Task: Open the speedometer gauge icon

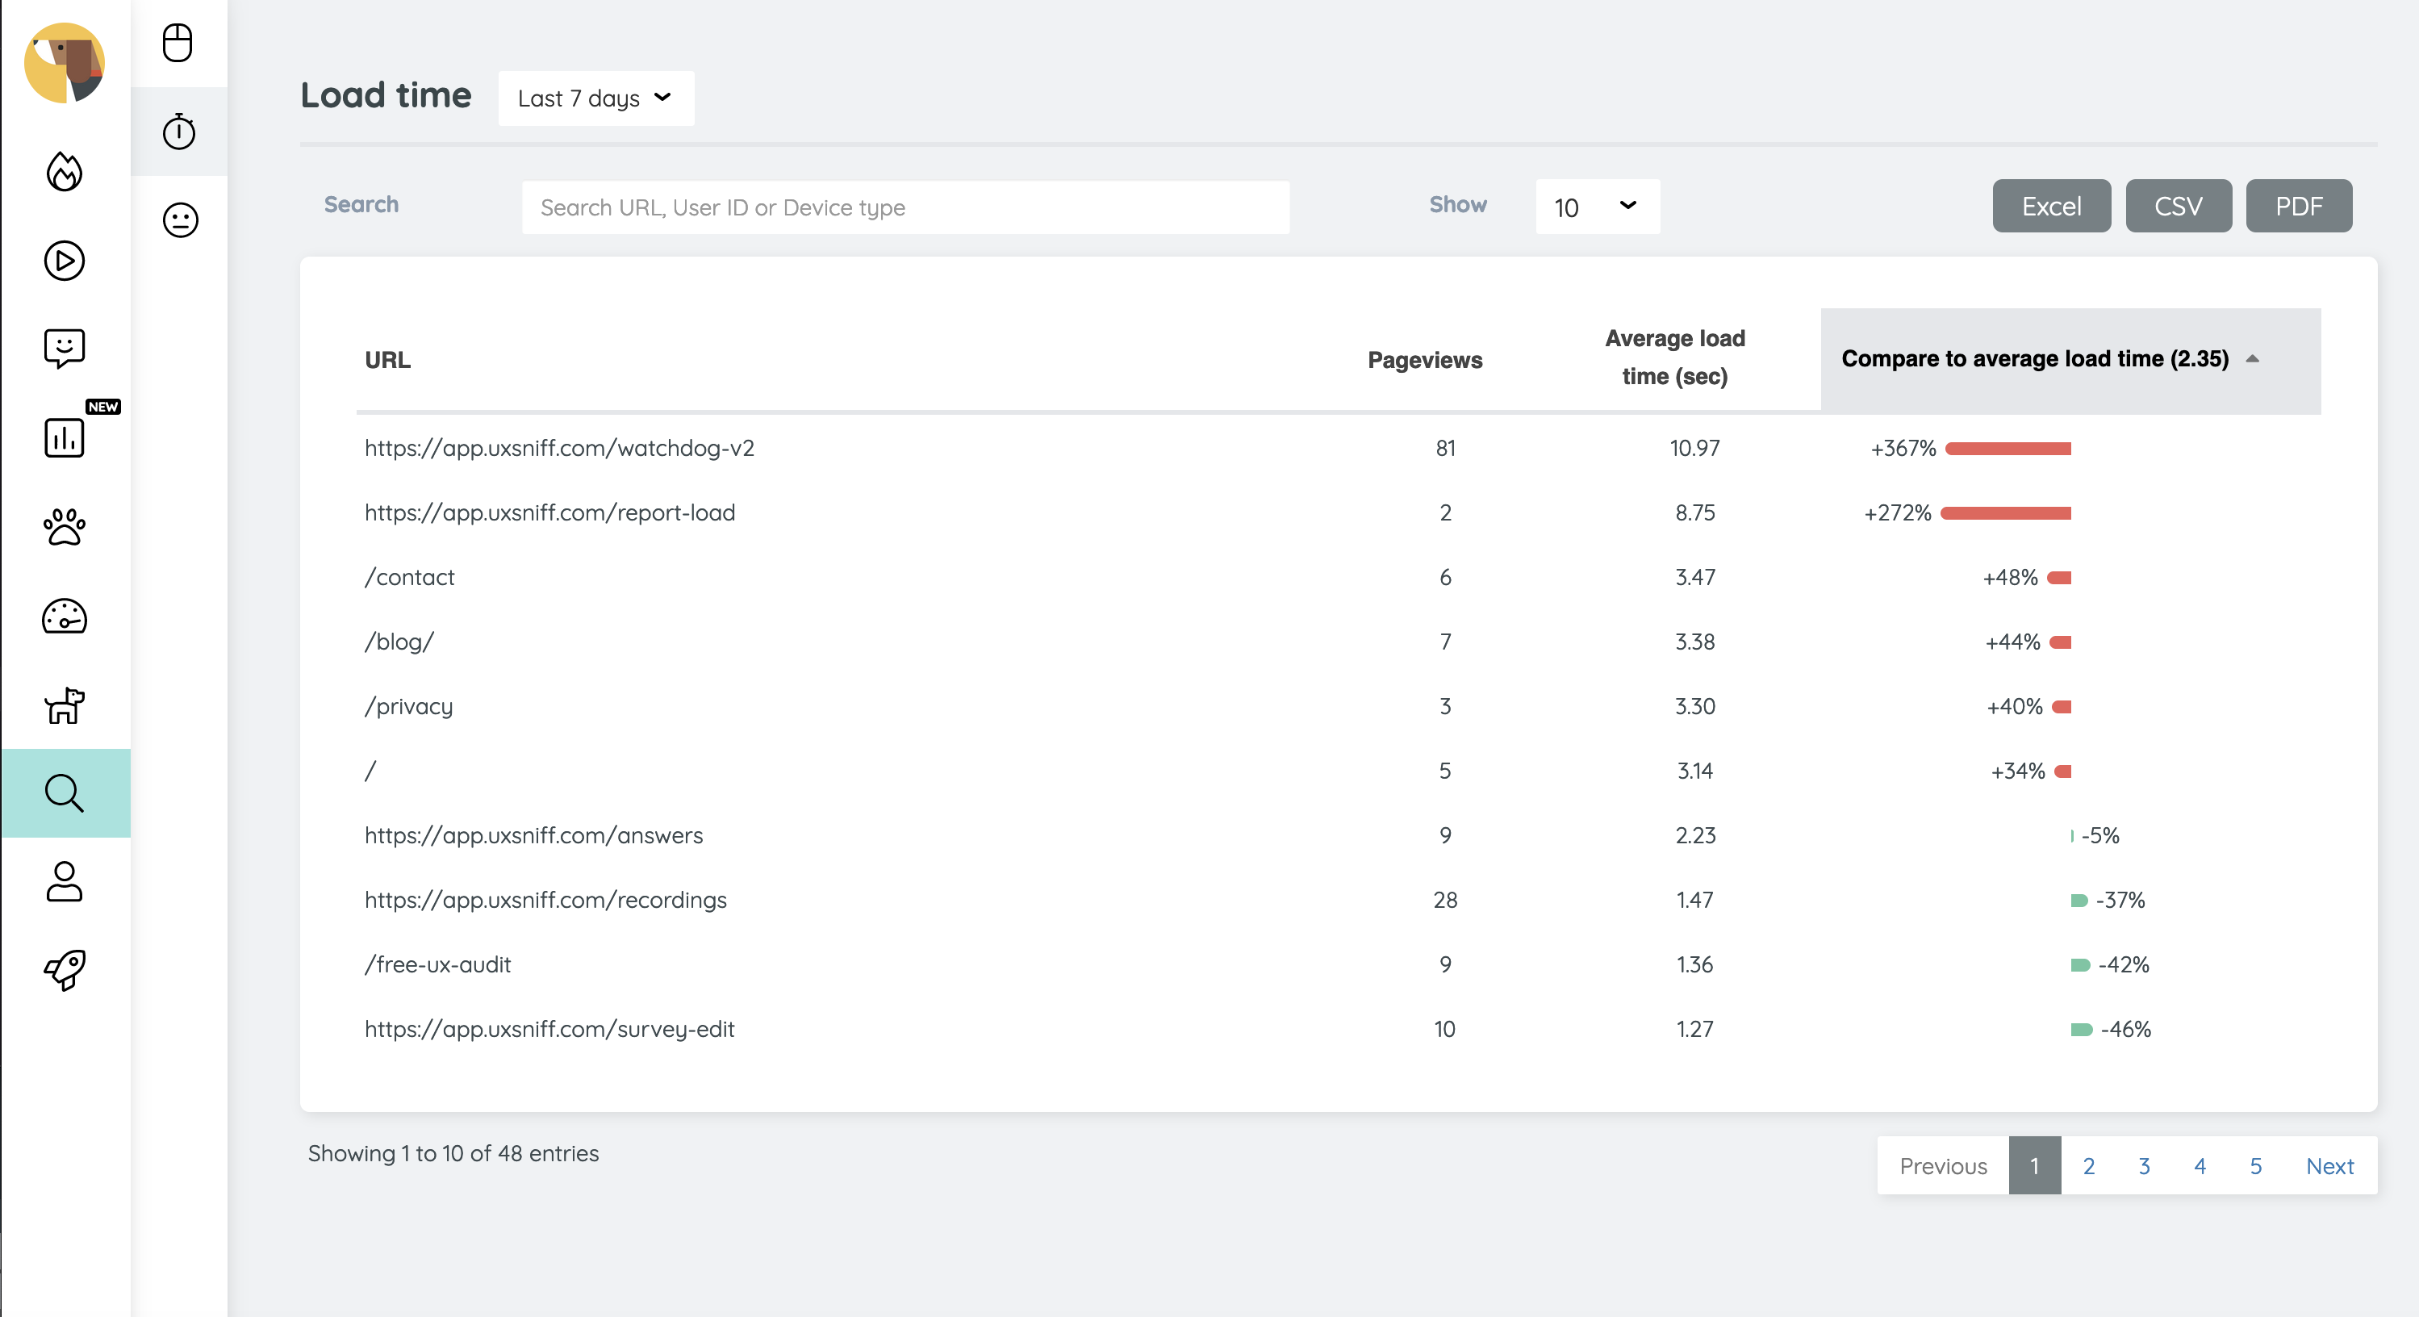Action: (x=64, y=617)
